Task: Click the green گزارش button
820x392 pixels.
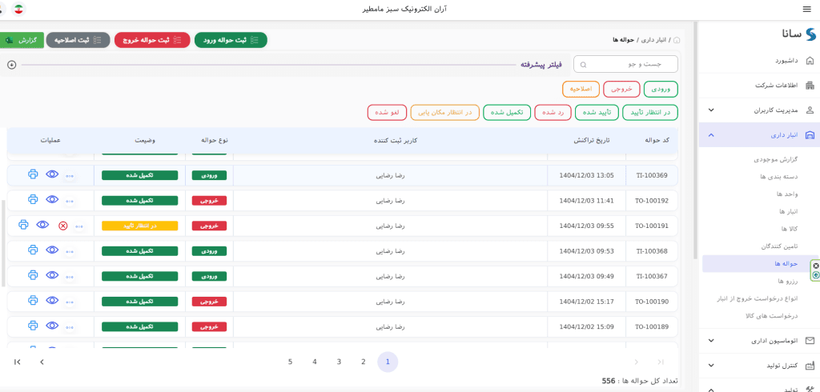Action: (21, 40)
